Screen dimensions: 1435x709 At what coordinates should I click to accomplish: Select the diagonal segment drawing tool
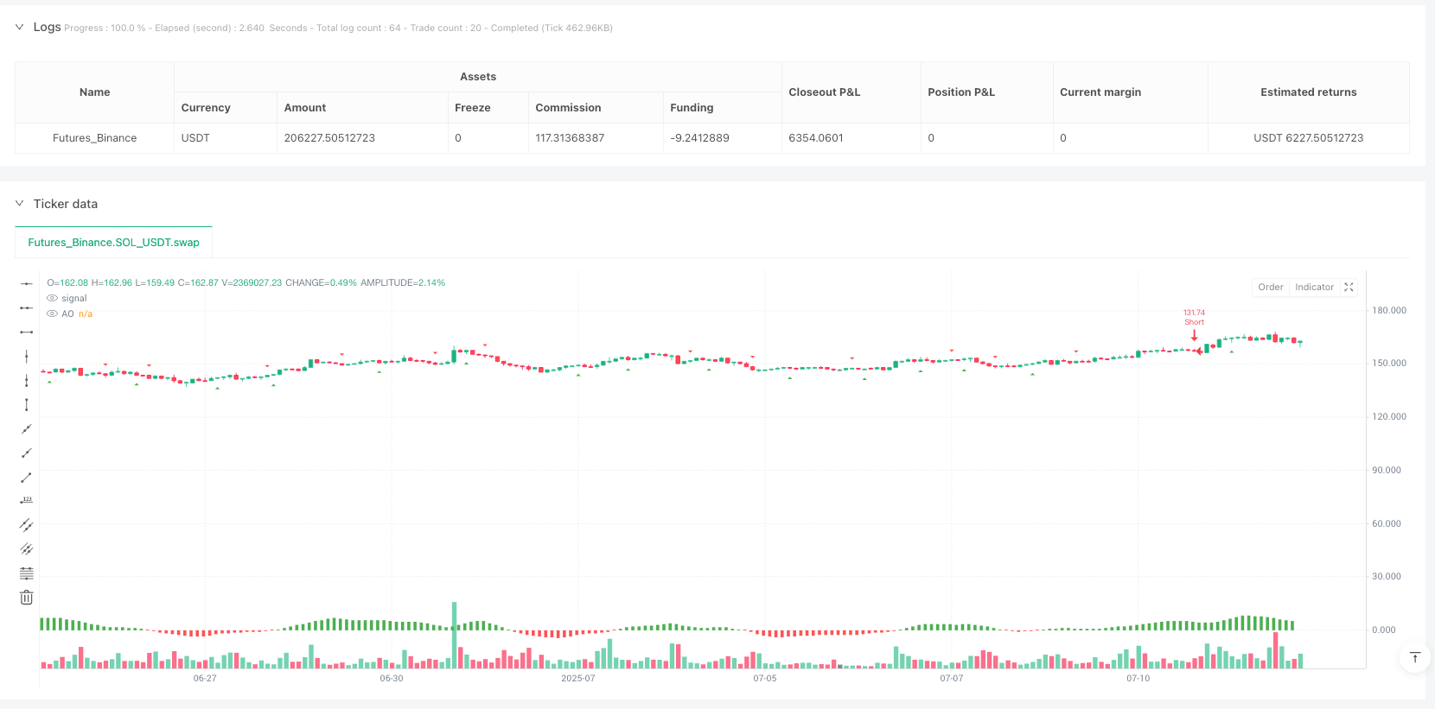27,477
